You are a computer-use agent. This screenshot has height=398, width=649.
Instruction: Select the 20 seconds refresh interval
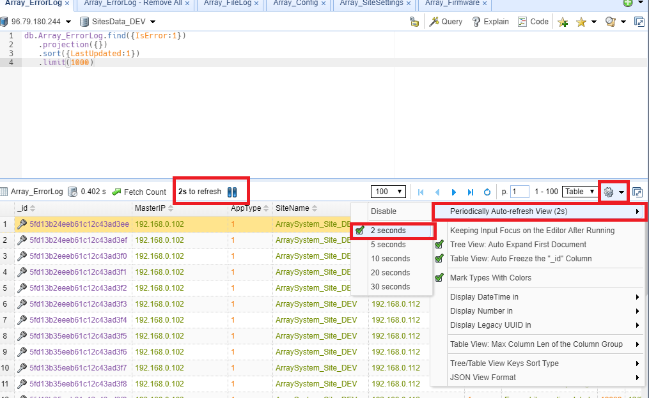(x=392, y=273)
